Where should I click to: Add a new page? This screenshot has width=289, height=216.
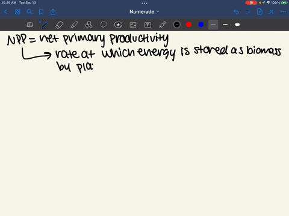pyautogui.click(x=259, y=12)
